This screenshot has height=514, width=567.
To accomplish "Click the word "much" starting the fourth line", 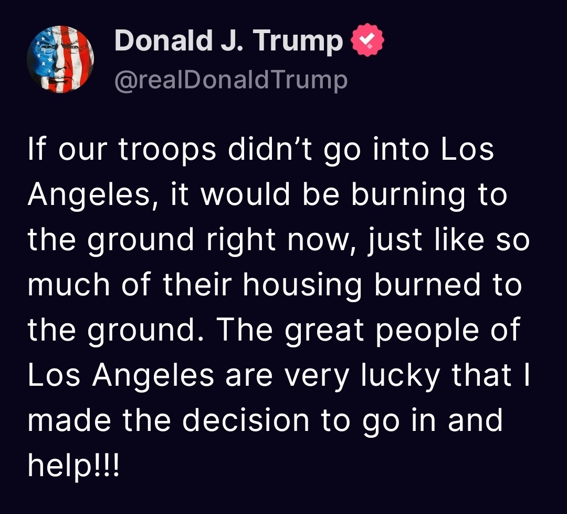I will pos(69,285).
